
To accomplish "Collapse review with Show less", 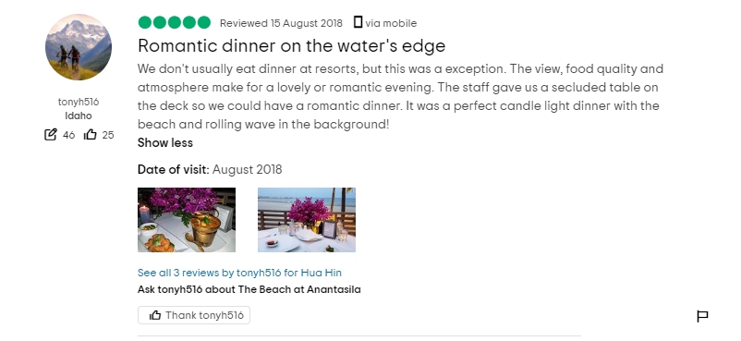I will coord(165,143).
